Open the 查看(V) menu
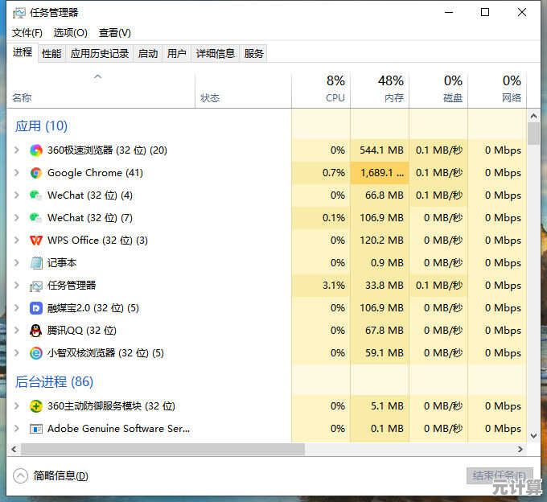Screen dimensions: 547x502 pos(115,33)
